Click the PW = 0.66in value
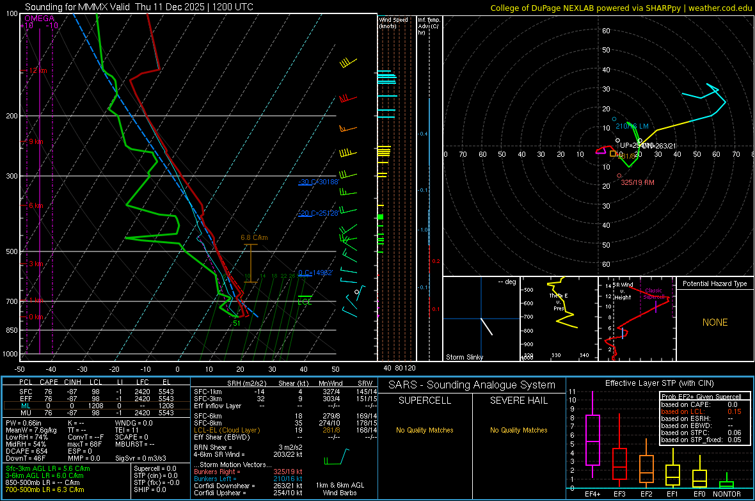The image size is (755, 501). point(24,423)
